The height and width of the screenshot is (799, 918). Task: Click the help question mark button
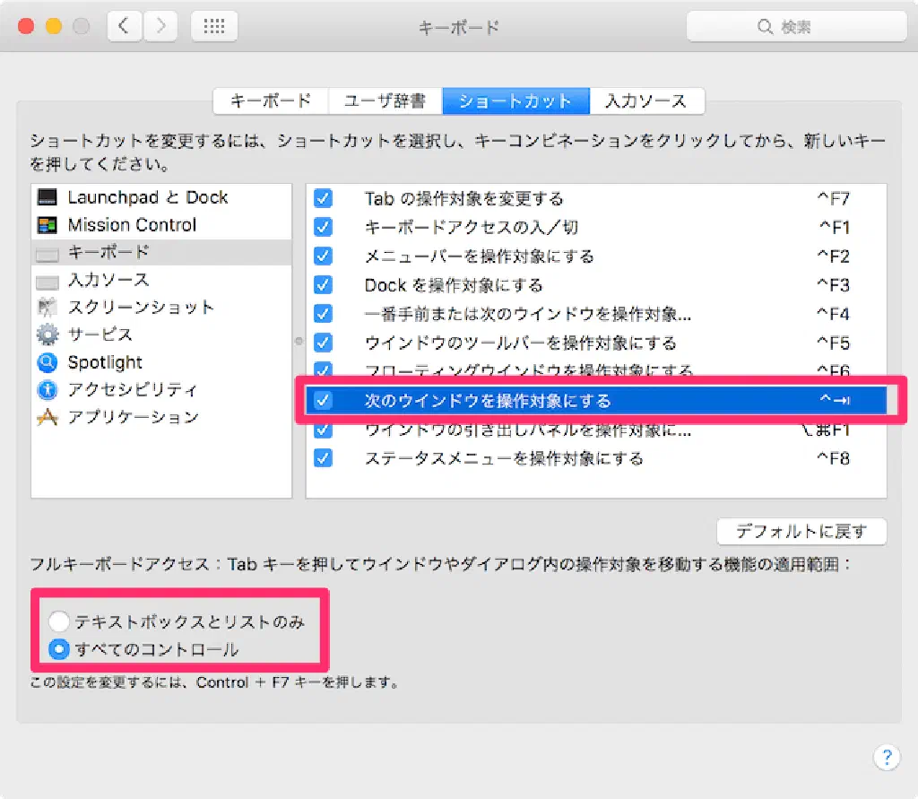point(886,756)
